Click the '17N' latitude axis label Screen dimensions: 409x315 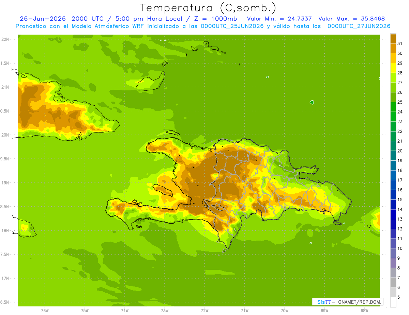click(5, 278)
